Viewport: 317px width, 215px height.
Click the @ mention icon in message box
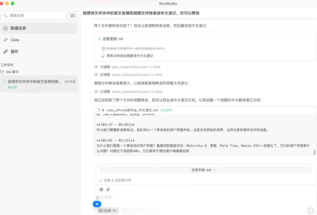[x=101, y=189]
